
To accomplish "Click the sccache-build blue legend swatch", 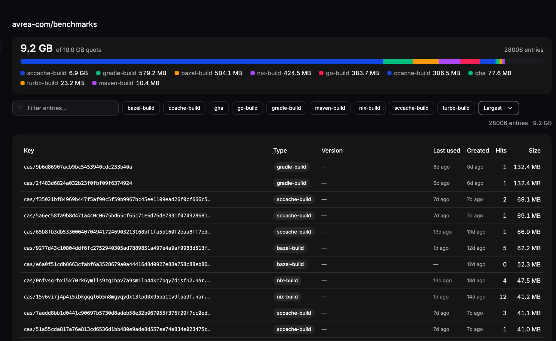I will click(23, 73).
